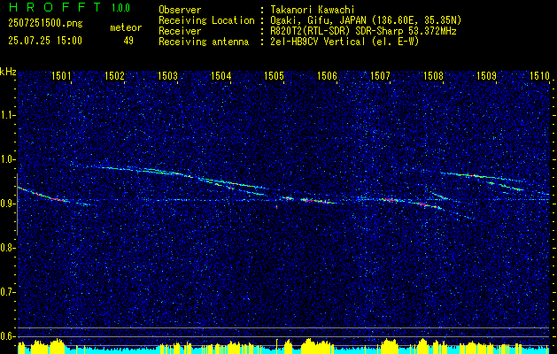Click the 0.9 kHz frequency axis label
The image size is (557, 354).
click(8, 204)
